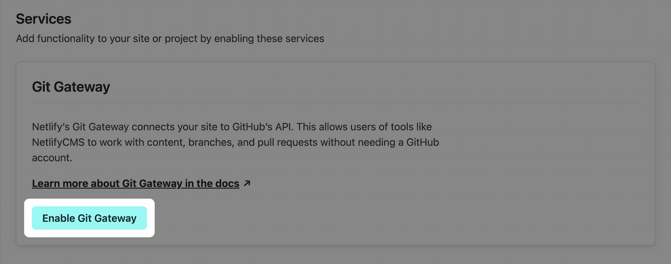
Task: Click the Git Gateway card title
Action: (x=71, y=87)
